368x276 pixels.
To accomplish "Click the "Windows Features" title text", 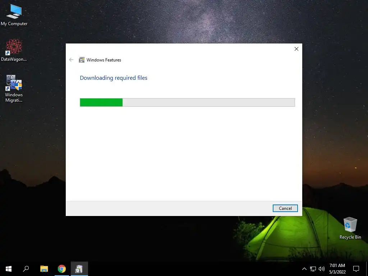I will [104, 60].
